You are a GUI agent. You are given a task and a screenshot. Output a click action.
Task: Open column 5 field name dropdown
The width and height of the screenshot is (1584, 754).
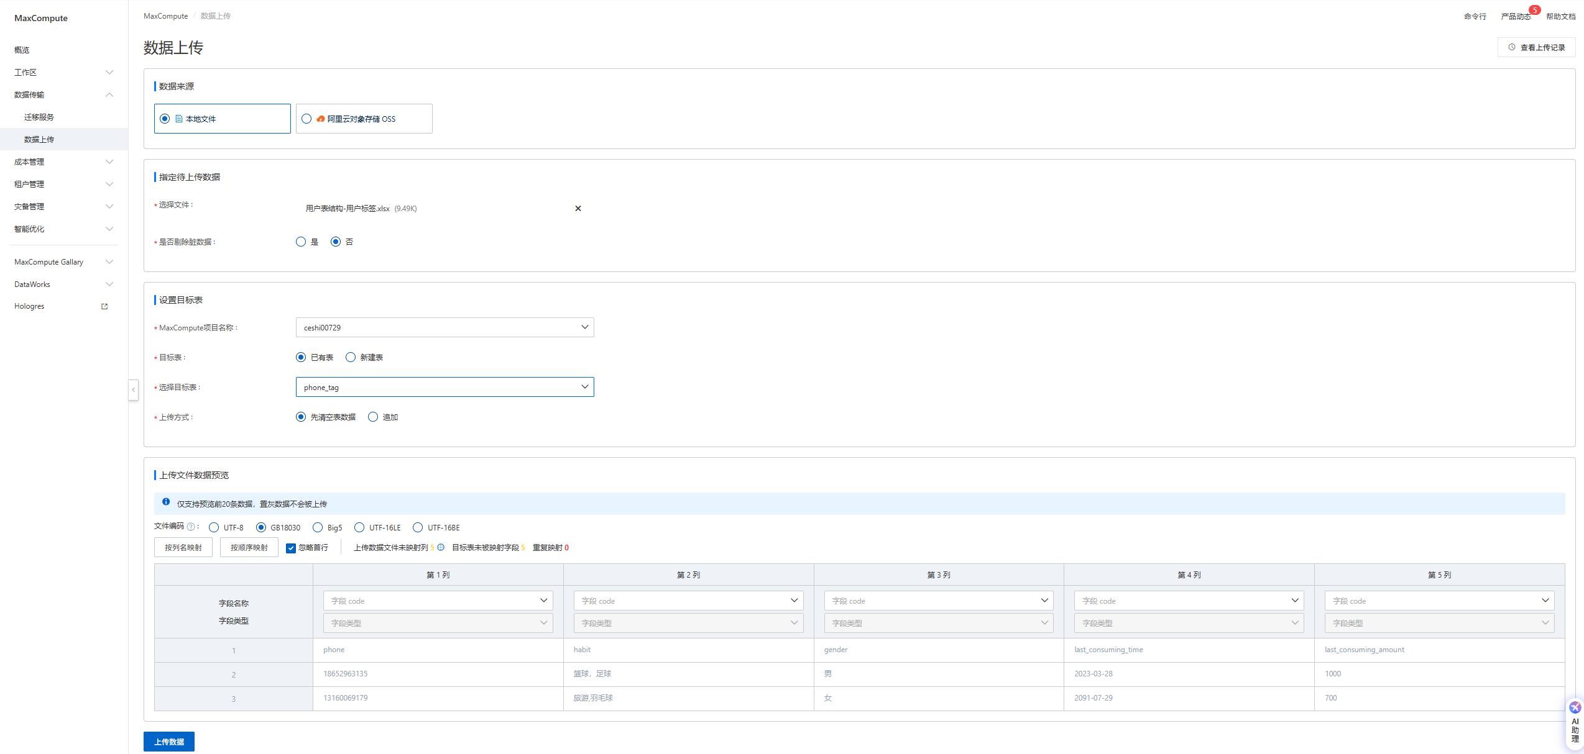coord(1440,601)
